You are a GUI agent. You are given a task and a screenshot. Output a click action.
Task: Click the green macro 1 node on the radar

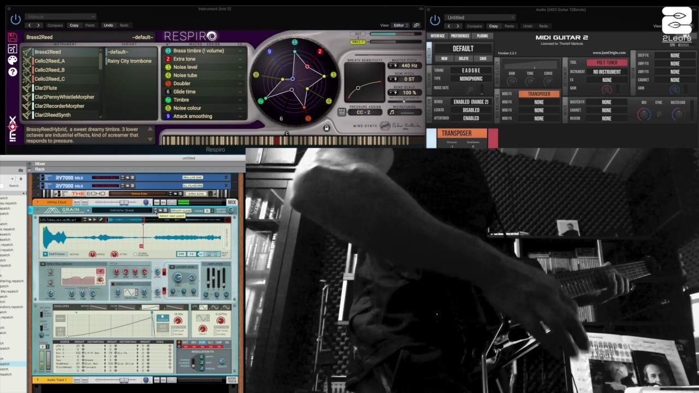point(294,42)
